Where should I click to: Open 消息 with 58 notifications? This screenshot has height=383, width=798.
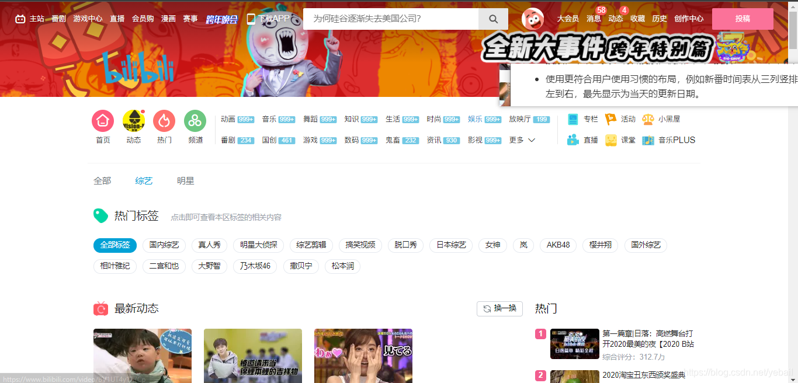pyautogui.click(x=594, y=19)
